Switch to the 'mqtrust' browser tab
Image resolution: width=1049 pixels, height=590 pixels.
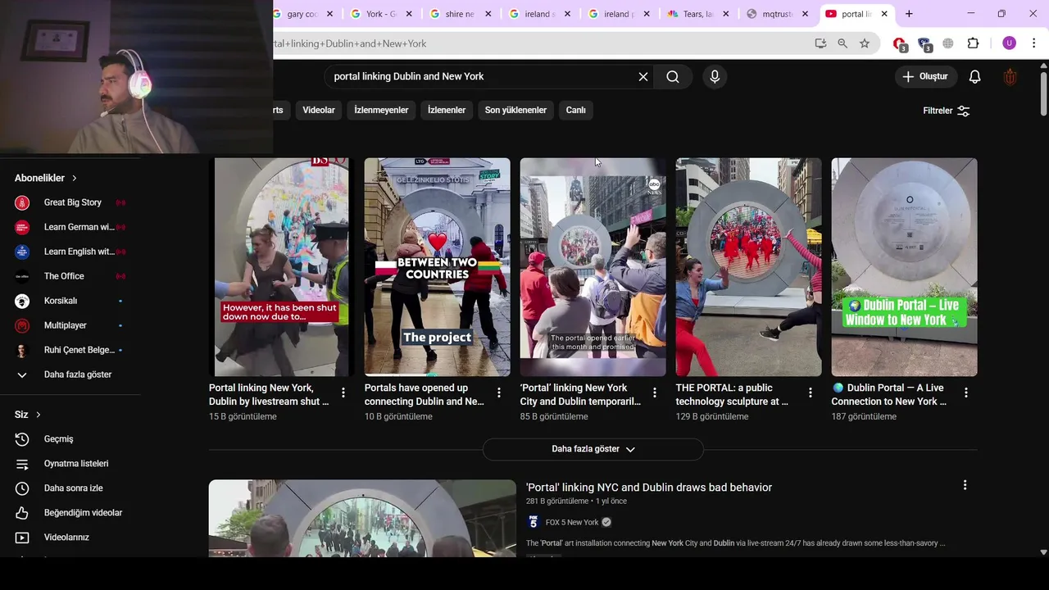pyautogui.click(x=777, y=14)
